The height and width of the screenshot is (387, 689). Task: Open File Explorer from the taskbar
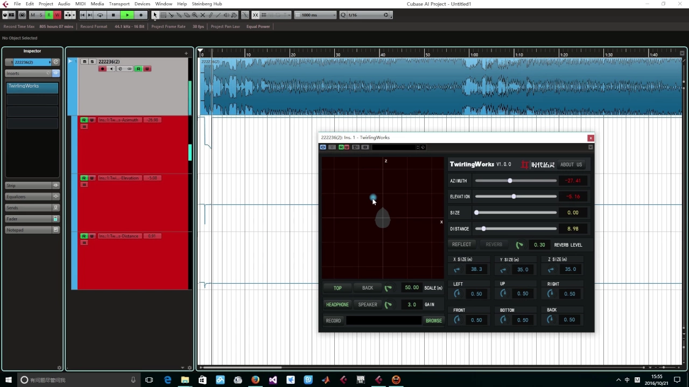pyautogui.click(x=185, y=380)
